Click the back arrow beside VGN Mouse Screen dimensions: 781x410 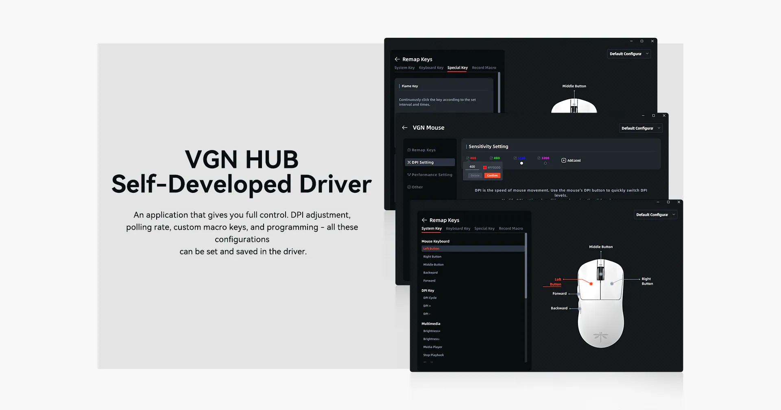[x=404, y=128]
